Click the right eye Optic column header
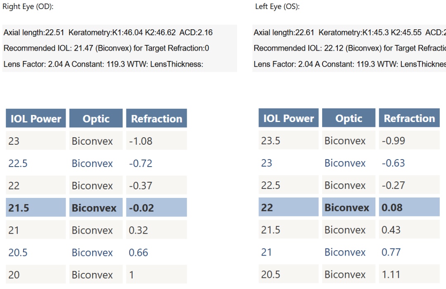Viewport: 446px width, 289px height. click(96, 119)
